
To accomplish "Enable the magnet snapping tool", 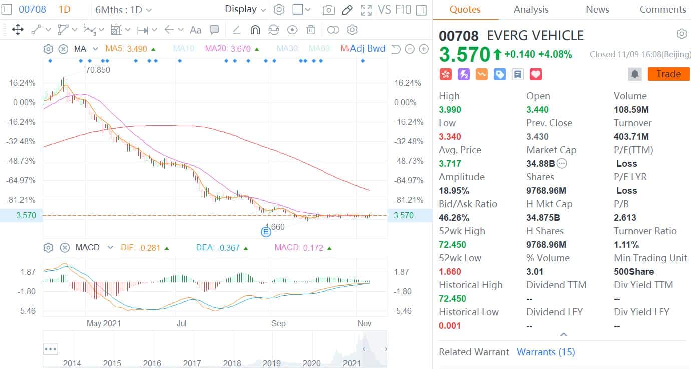I will [255, 30].
